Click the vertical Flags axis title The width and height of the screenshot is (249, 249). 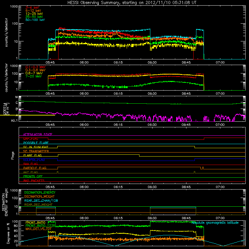click(x=13, y=155)
